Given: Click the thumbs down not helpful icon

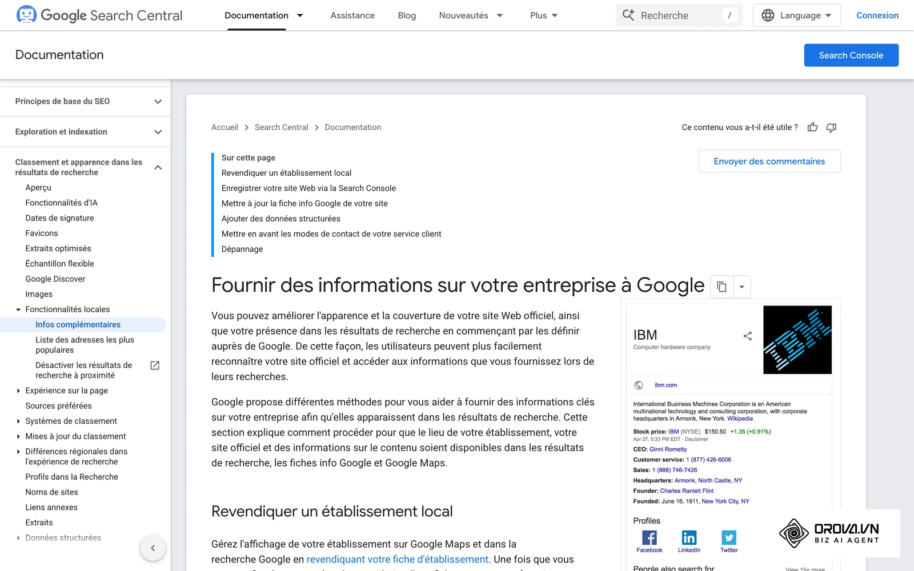Looking at the screenshot, I should pyautogui.click(x=831, y=127).
